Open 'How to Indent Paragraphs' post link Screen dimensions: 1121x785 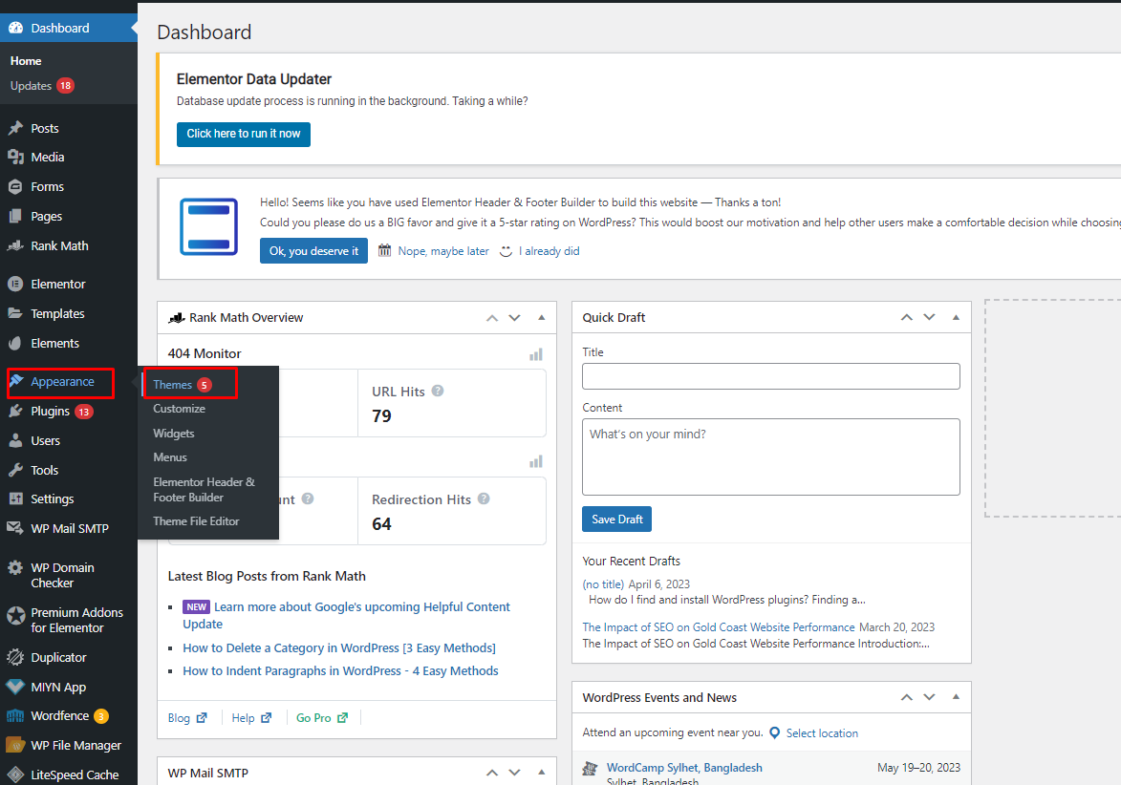coord(340,670)
